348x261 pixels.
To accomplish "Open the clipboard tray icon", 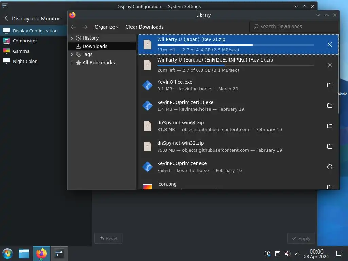I will 277,254.
